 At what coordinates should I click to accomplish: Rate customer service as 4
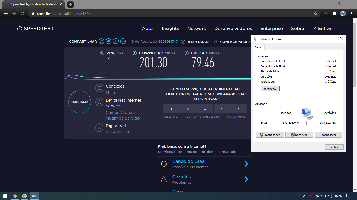[x=222, y=109]
